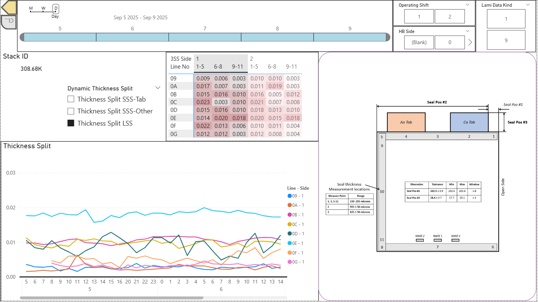Enable the Thickness Split SSS-Other checkbox
538x302 pixels.
pyautogui.click(x=70, y=111)
